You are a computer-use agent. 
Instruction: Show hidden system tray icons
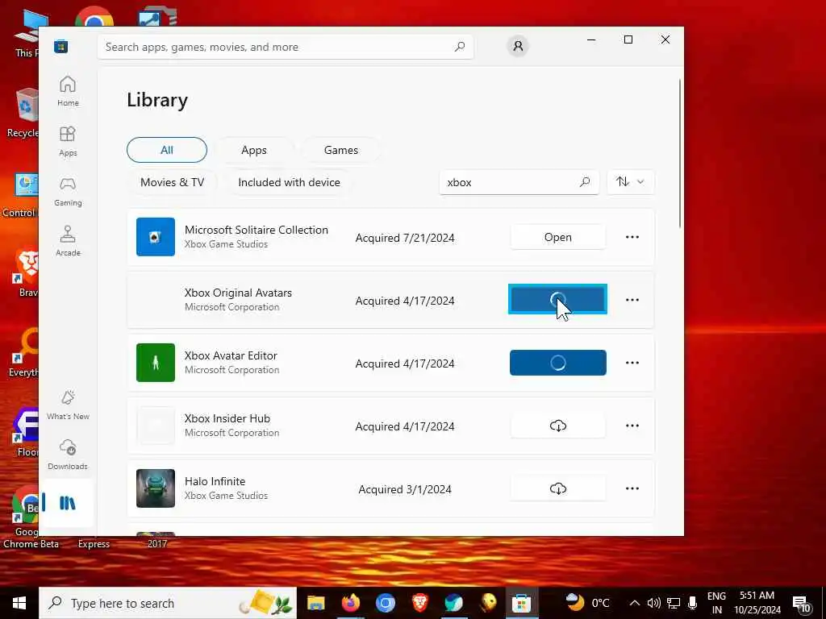pos(635,603)
